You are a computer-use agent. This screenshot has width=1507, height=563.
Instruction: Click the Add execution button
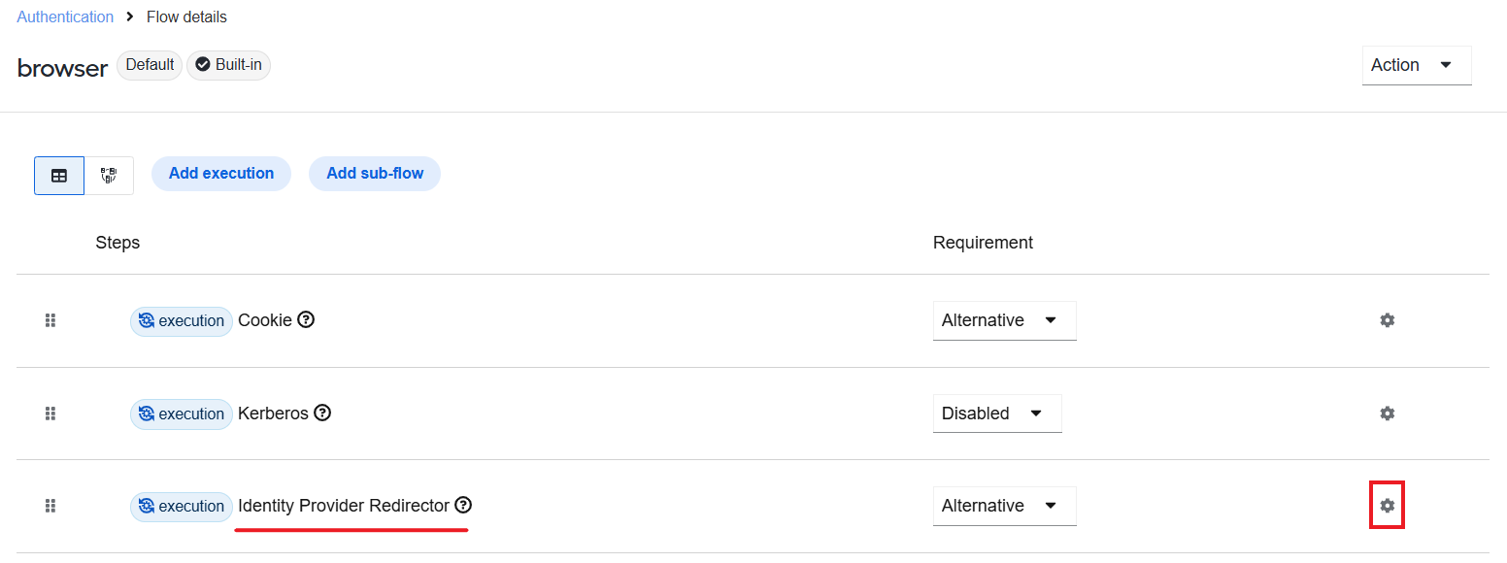click(x=221, y=174)
